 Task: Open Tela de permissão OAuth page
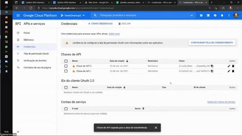[36, 54]
